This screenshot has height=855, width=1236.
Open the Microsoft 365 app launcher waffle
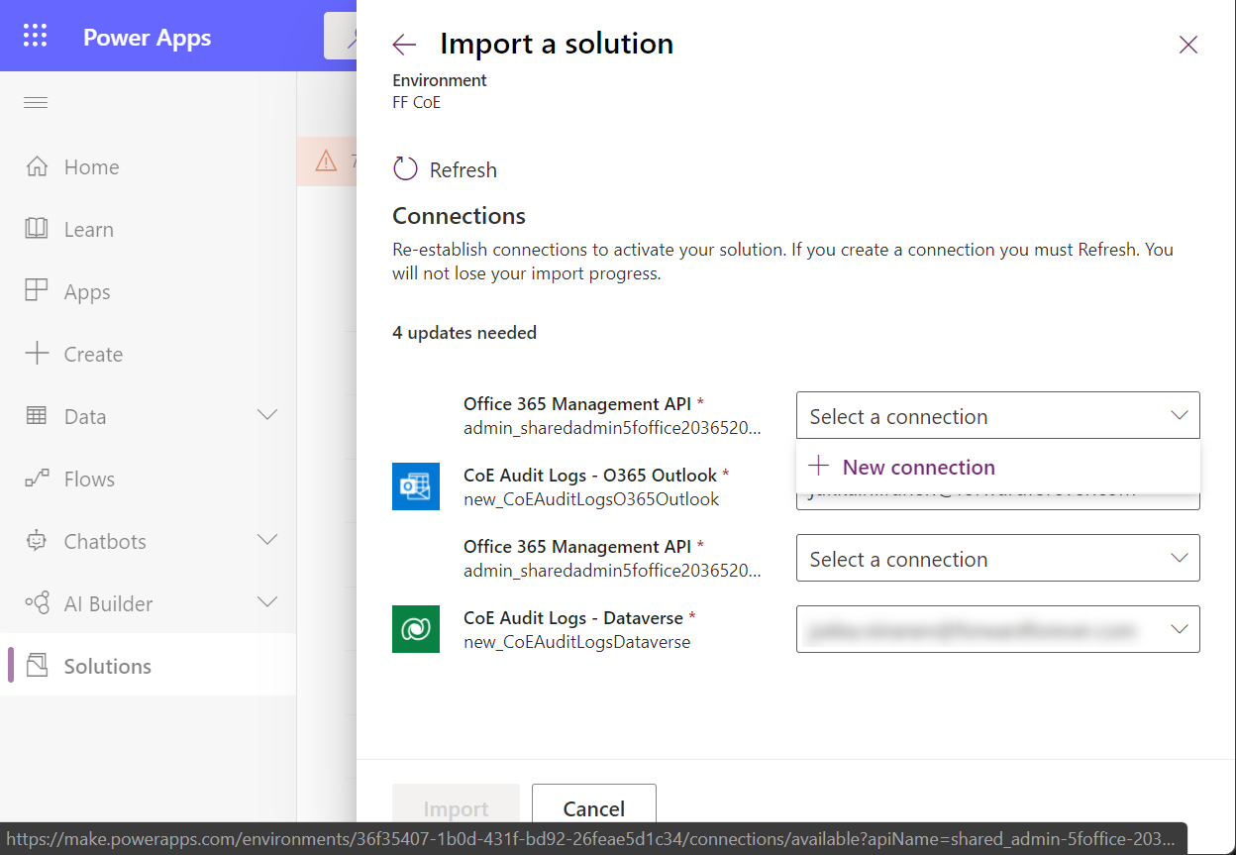[x=35, y=36]
